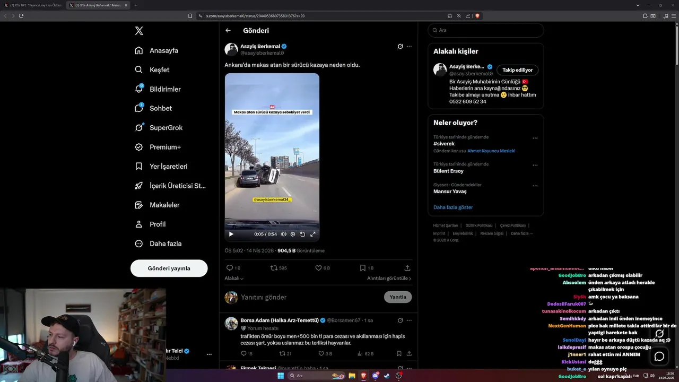Open Brave Shields icon in address bar
The image size is (679, 382).
pos(477,16)
